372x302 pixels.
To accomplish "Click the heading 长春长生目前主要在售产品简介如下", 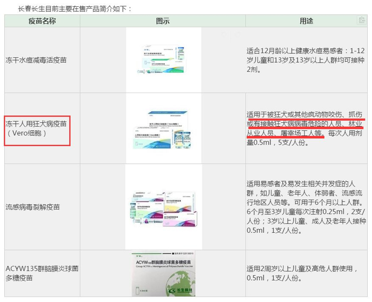I will click(x=75, y=9).
